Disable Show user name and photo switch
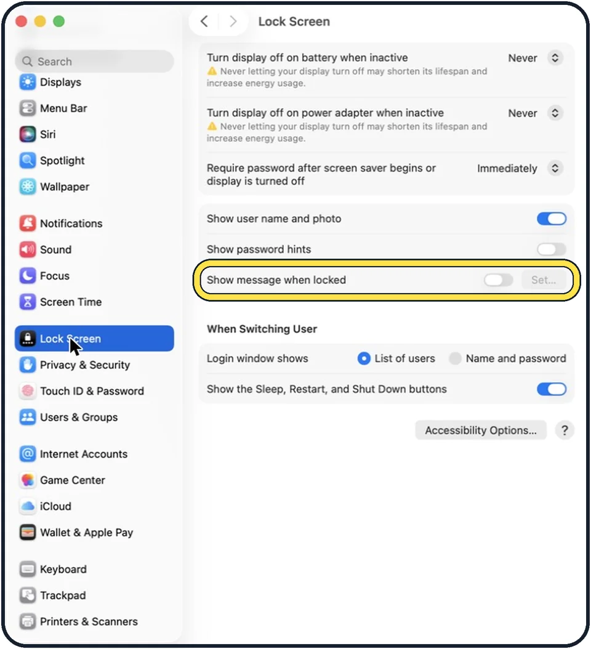 (552, 219)
